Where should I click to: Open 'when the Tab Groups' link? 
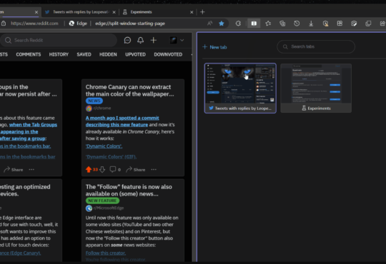(33, 125)
